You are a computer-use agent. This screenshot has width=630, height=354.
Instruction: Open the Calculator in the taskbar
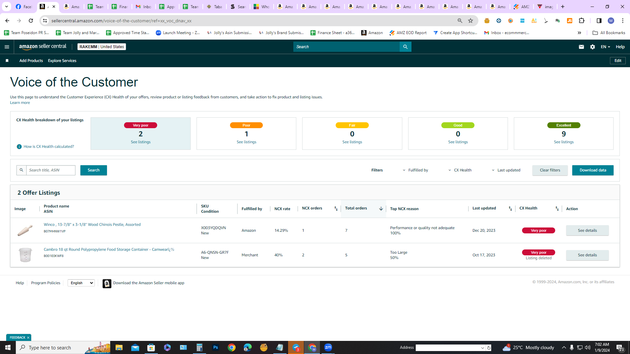pyautogui.click(x=199, y=347)
